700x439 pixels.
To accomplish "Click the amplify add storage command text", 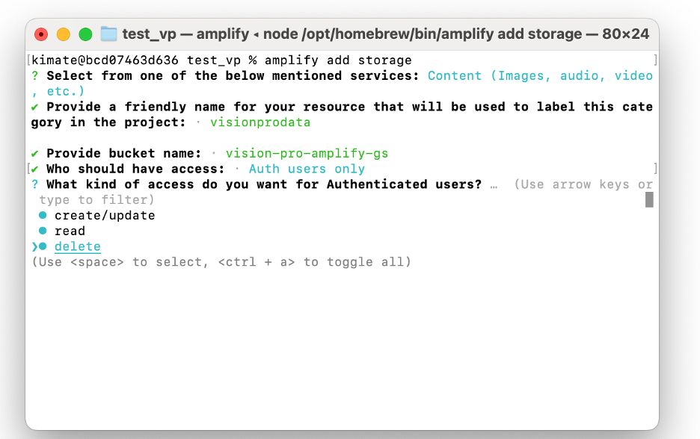I will (x=338, y=60).
